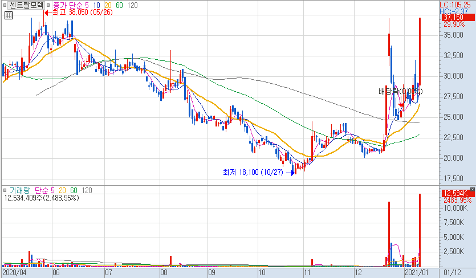Click the 07 month axis label
The width and height of the screenshot is (476, 278).
[109, 272]
